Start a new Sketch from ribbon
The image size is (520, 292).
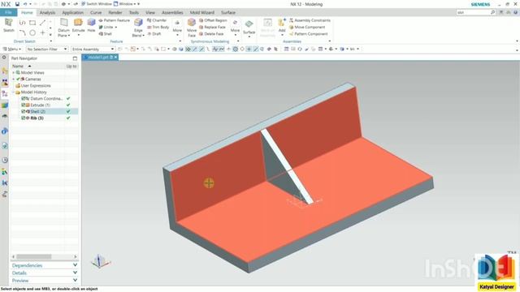(9, 25)
